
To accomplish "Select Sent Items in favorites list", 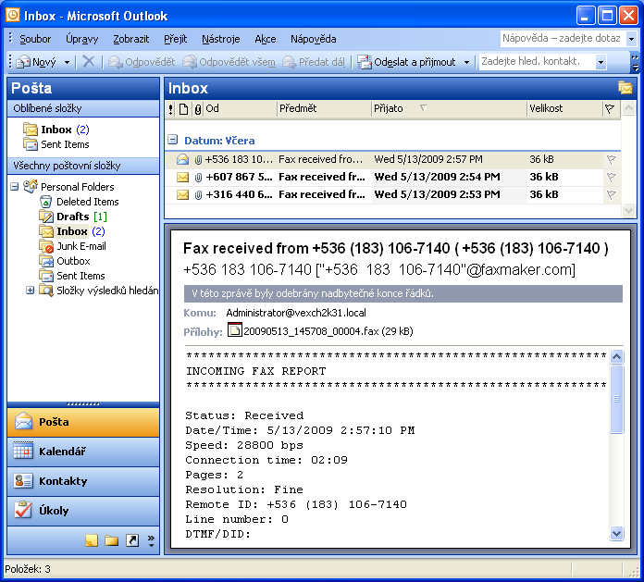I will point(56,144).
